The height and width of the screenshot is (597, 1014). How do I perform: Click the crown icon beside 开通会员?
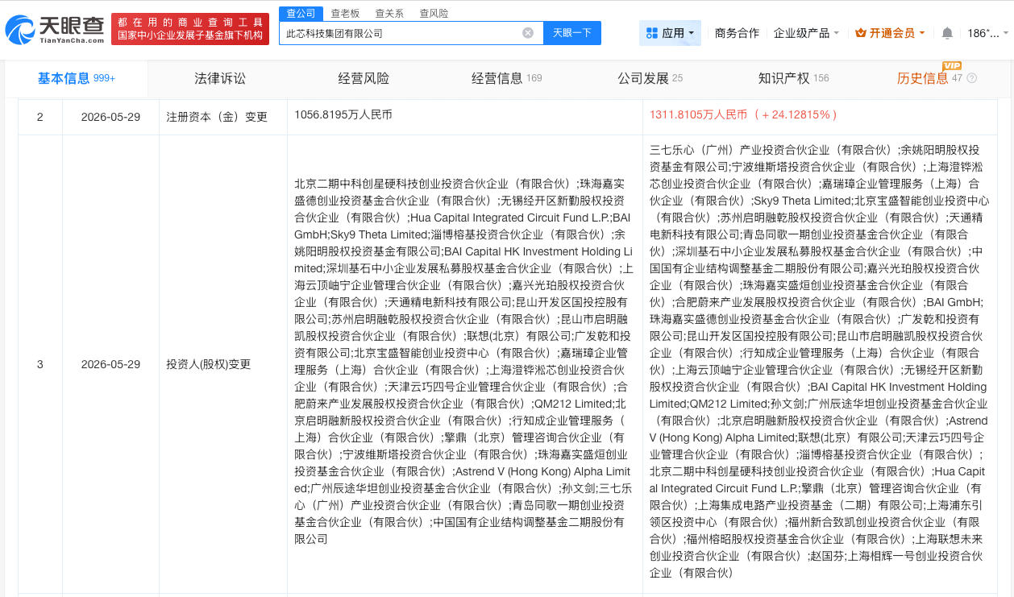[861, 33]
